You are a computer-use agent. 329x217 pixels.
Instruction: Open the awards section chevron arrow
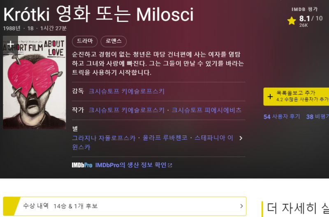tap(241, 206)
